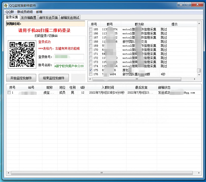The image size is (206, 182).
Task: Switch to the 登录采集 tab
Action: pyautogui.click(x=12, y=17)
